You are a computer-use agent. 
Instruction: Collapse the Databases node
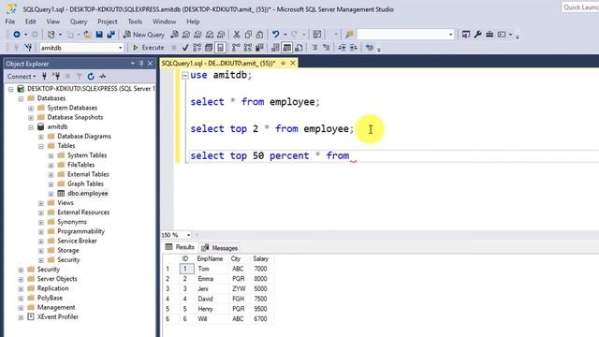point(21,98)
